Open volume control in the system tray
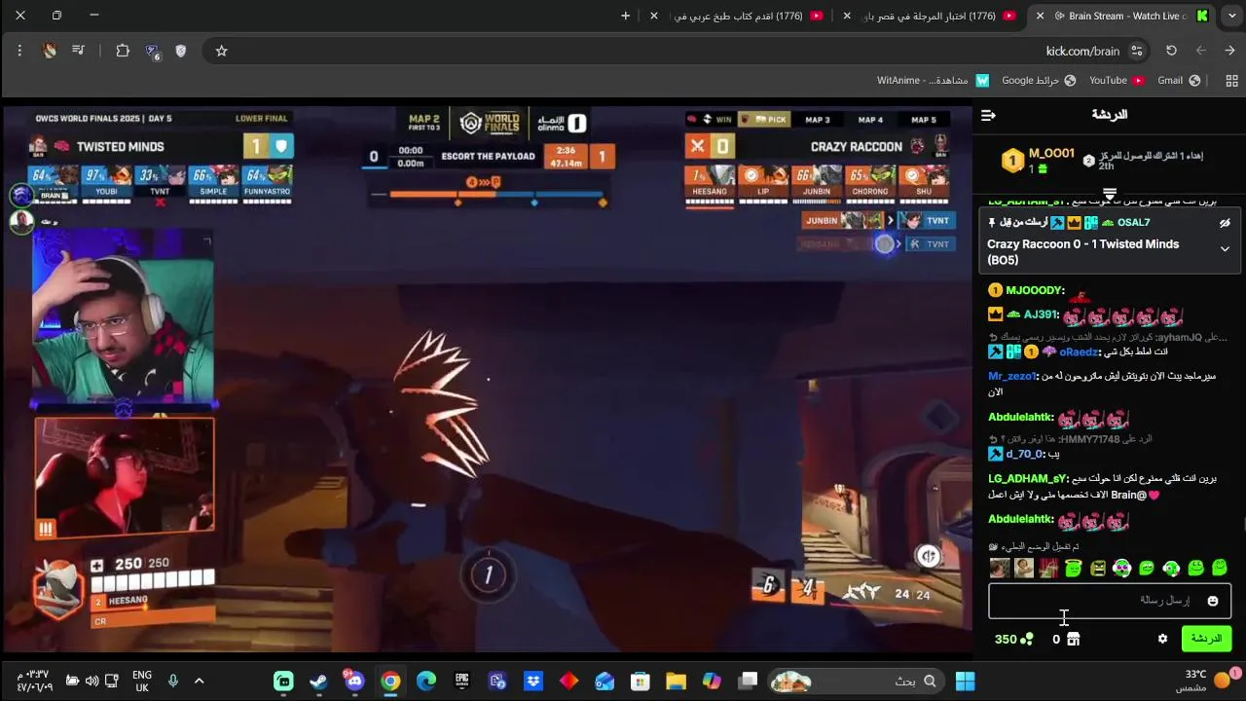 (x=92, y=681)
